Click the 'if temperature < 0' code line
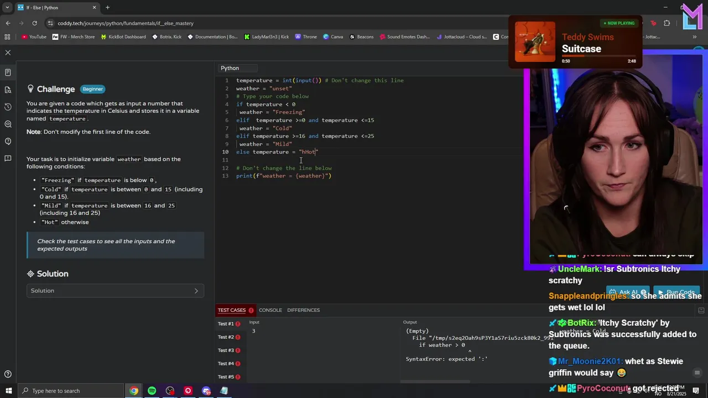Viewport: 708px width, 398px height. pyautogui.click(x=265, y=104)
